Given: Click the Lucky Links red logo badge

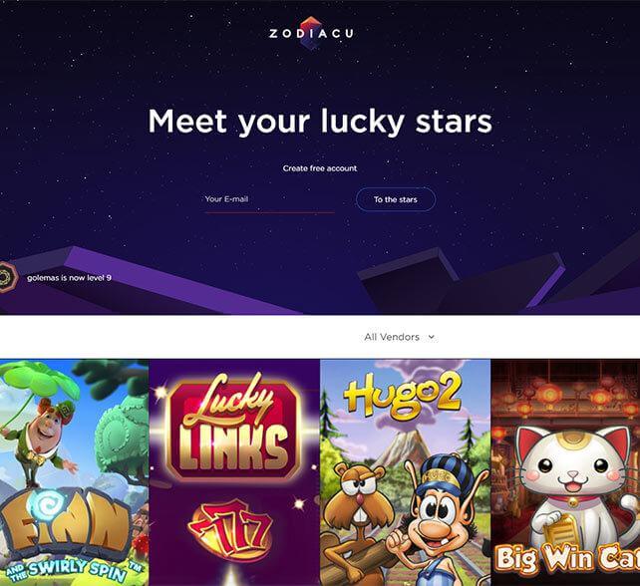Looking at the screenshot, I should click(234, 428).
